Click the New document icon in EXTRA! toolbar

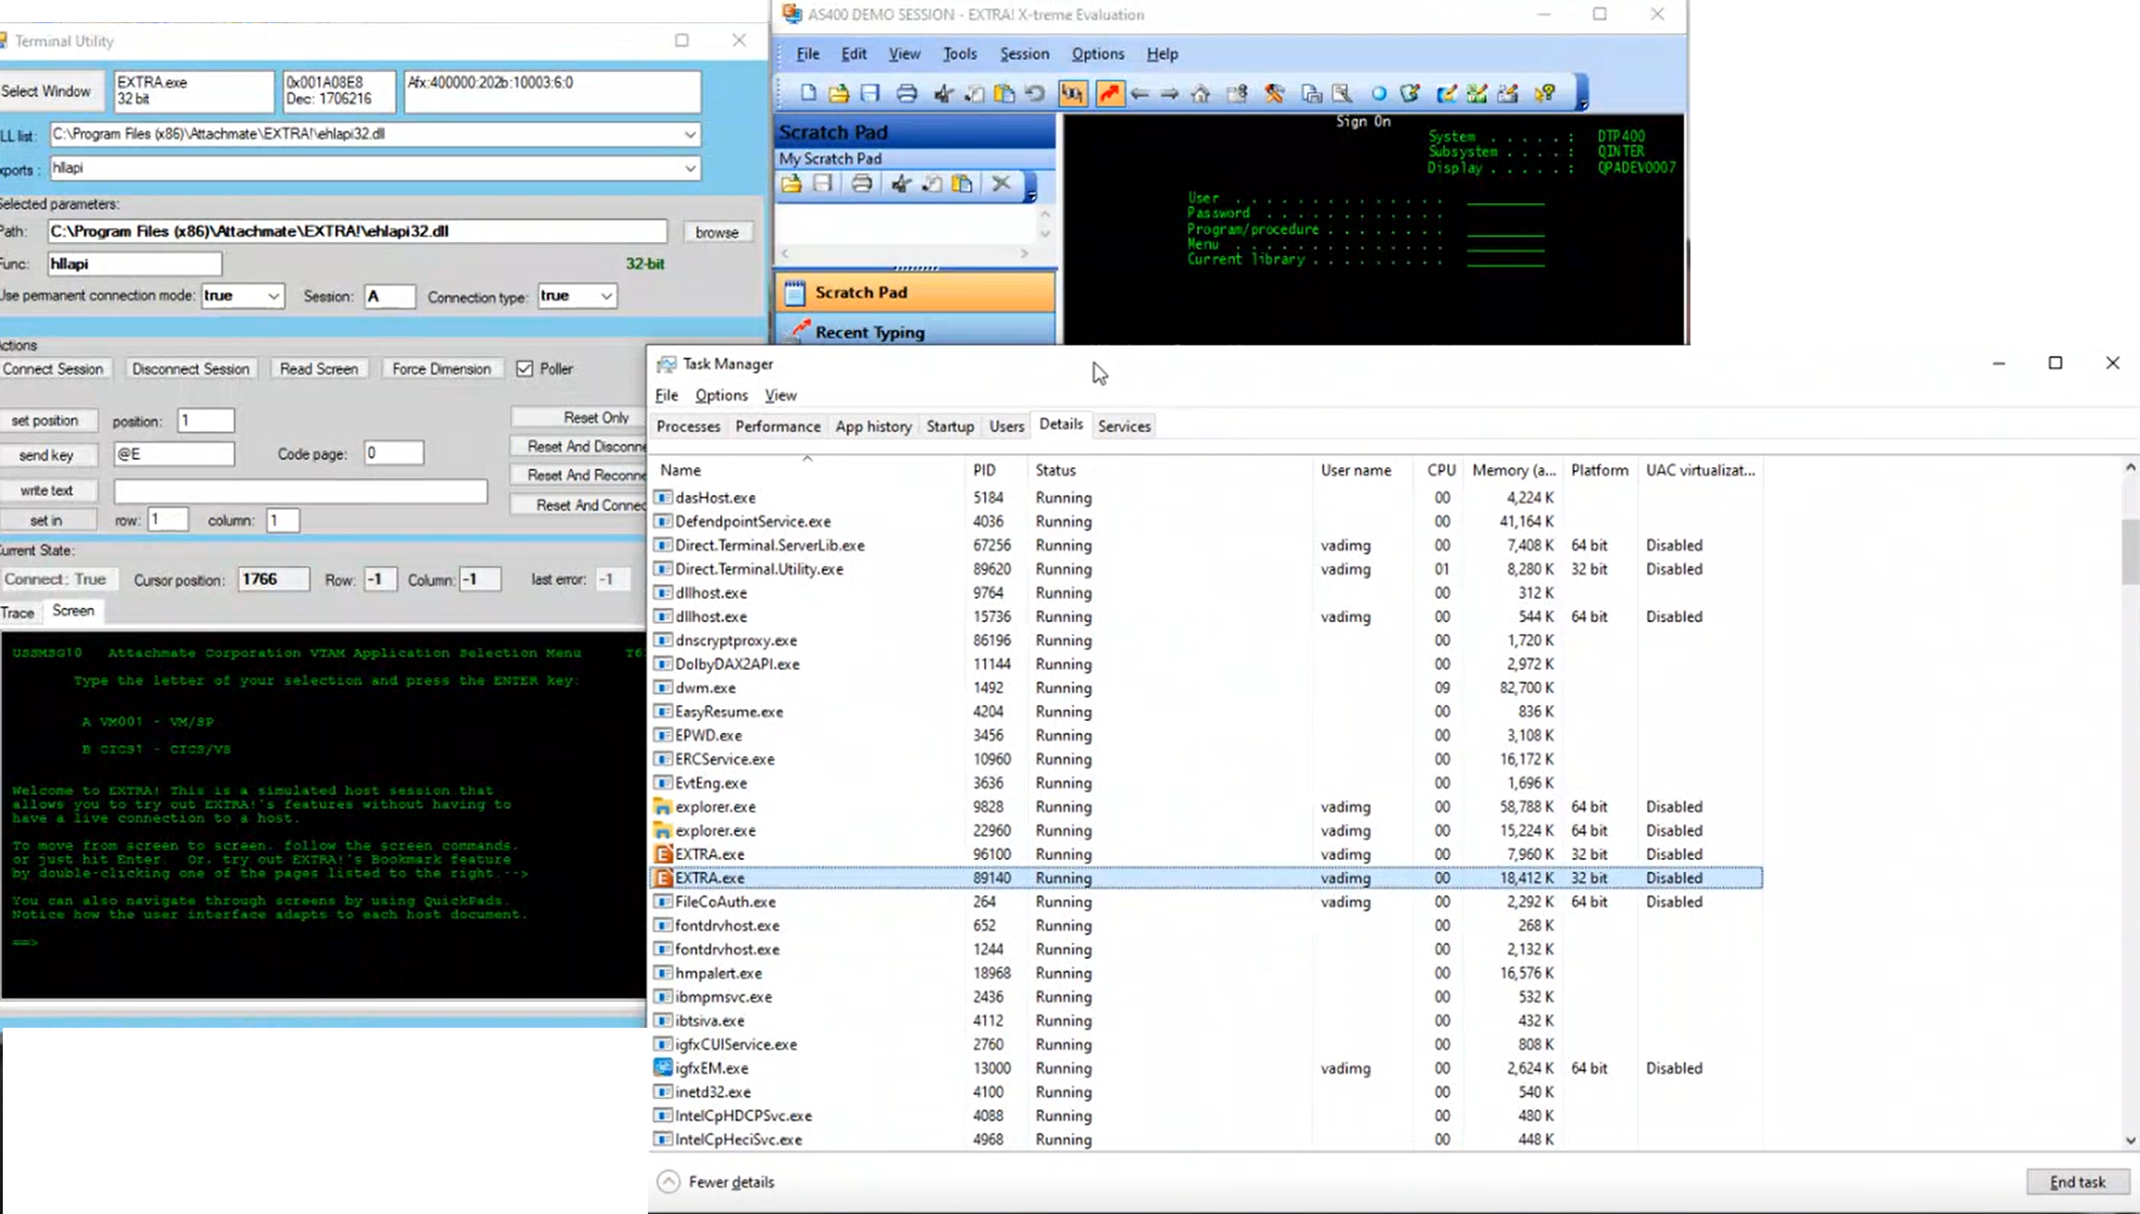808,93
